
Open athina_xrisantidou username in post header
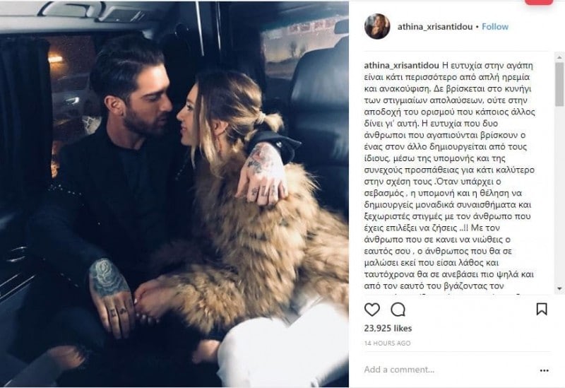pyautogui.click(x=434, y=27)
